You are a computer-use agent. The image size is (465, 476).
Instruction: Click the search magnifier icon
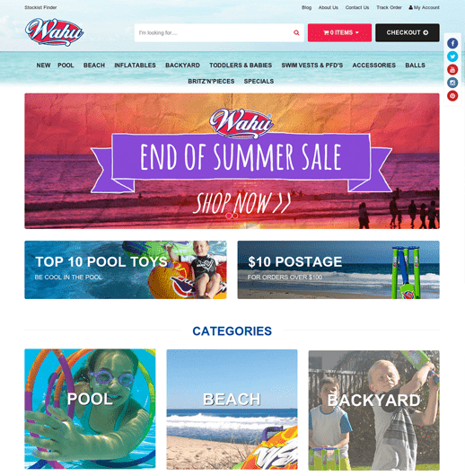tap(296, 33)
